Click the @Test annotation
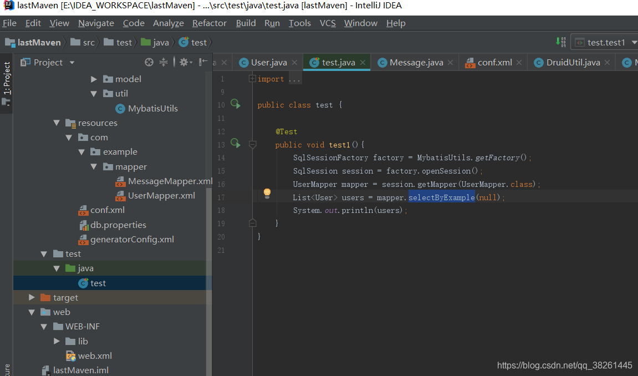The height and width of the screenshot is (376, 638). [287, 131]
